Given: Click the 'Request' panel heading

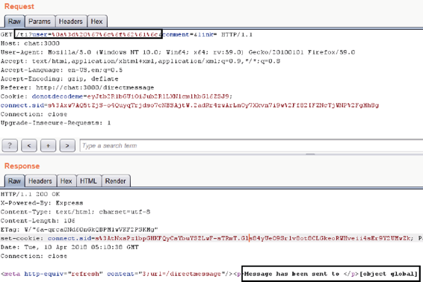Looking at the screenshot, I should click(19, 7).
